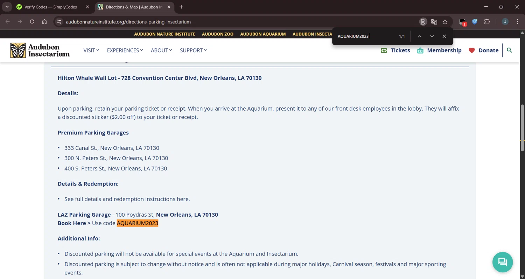This screenshot has height=279, width=525.
Task: Click the Premium Parking Garages heading
Action: point(93,133)
